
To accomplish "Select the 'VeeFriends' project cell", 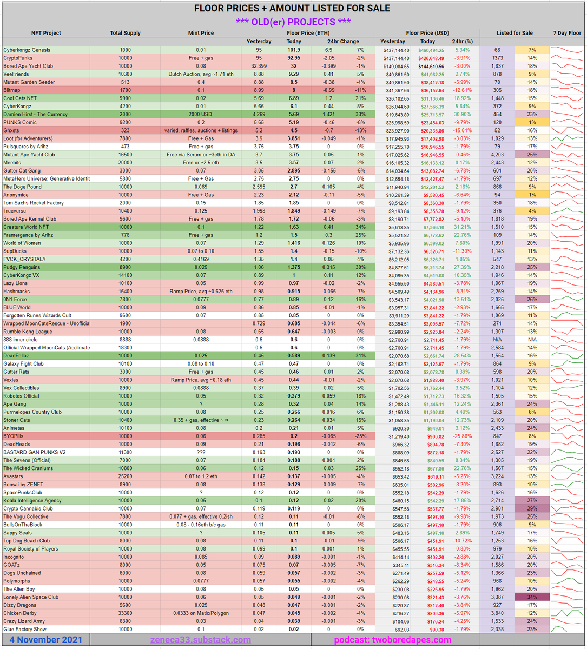I will coord(45,74).
